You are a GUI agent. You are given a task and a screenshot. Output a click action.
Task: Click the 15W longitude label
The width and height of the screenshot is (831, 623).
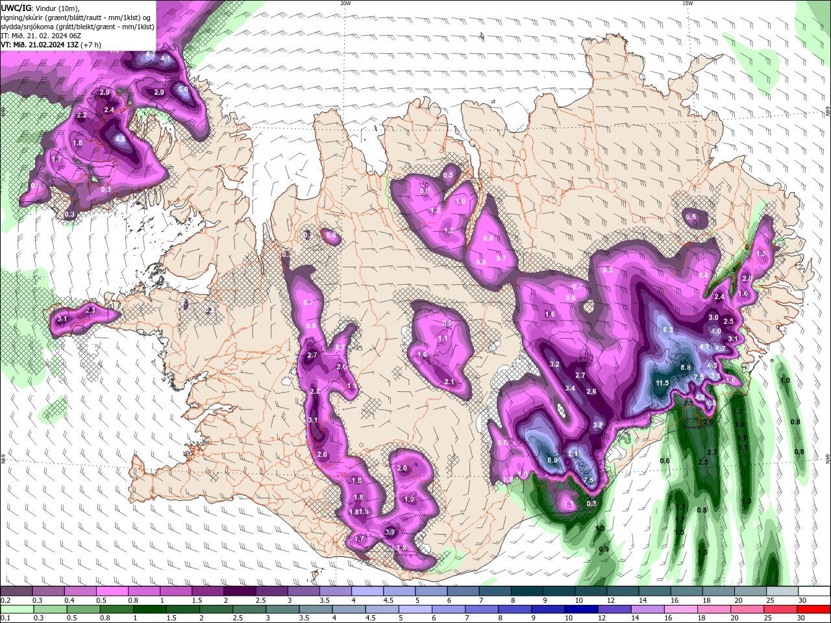[687, 3]
